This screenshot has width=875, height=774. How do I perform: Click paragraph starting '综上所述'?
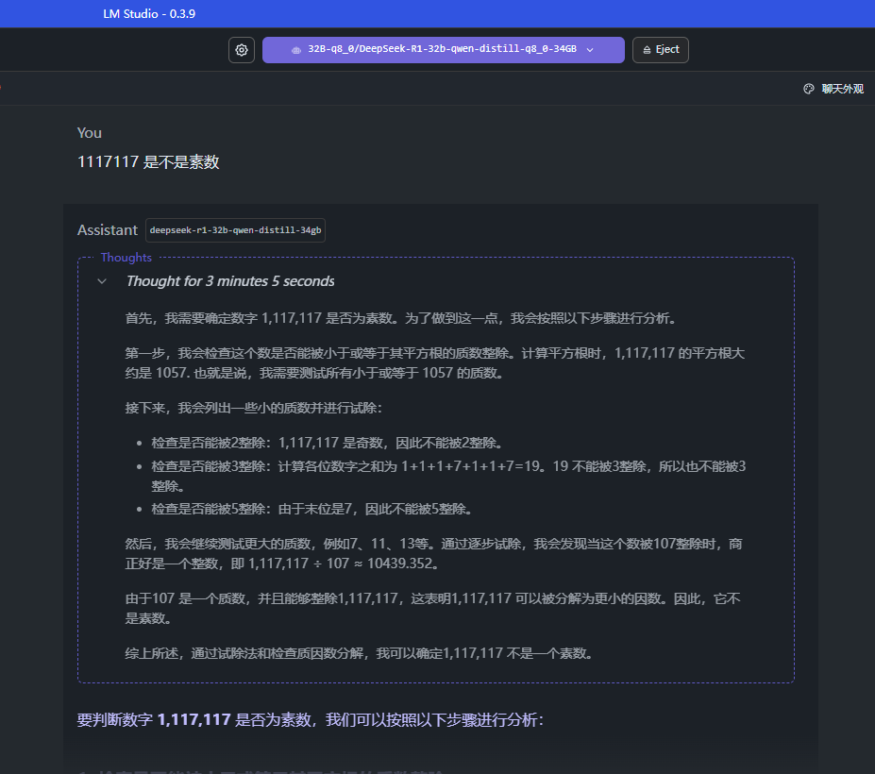click(x=360, y=653)
